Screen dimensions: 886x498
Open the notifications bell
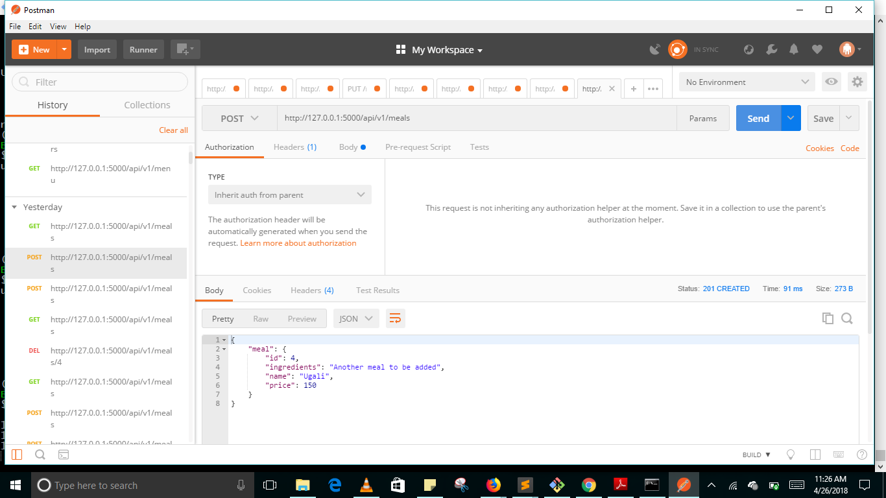pyautogui.click(x=794, y=49)
